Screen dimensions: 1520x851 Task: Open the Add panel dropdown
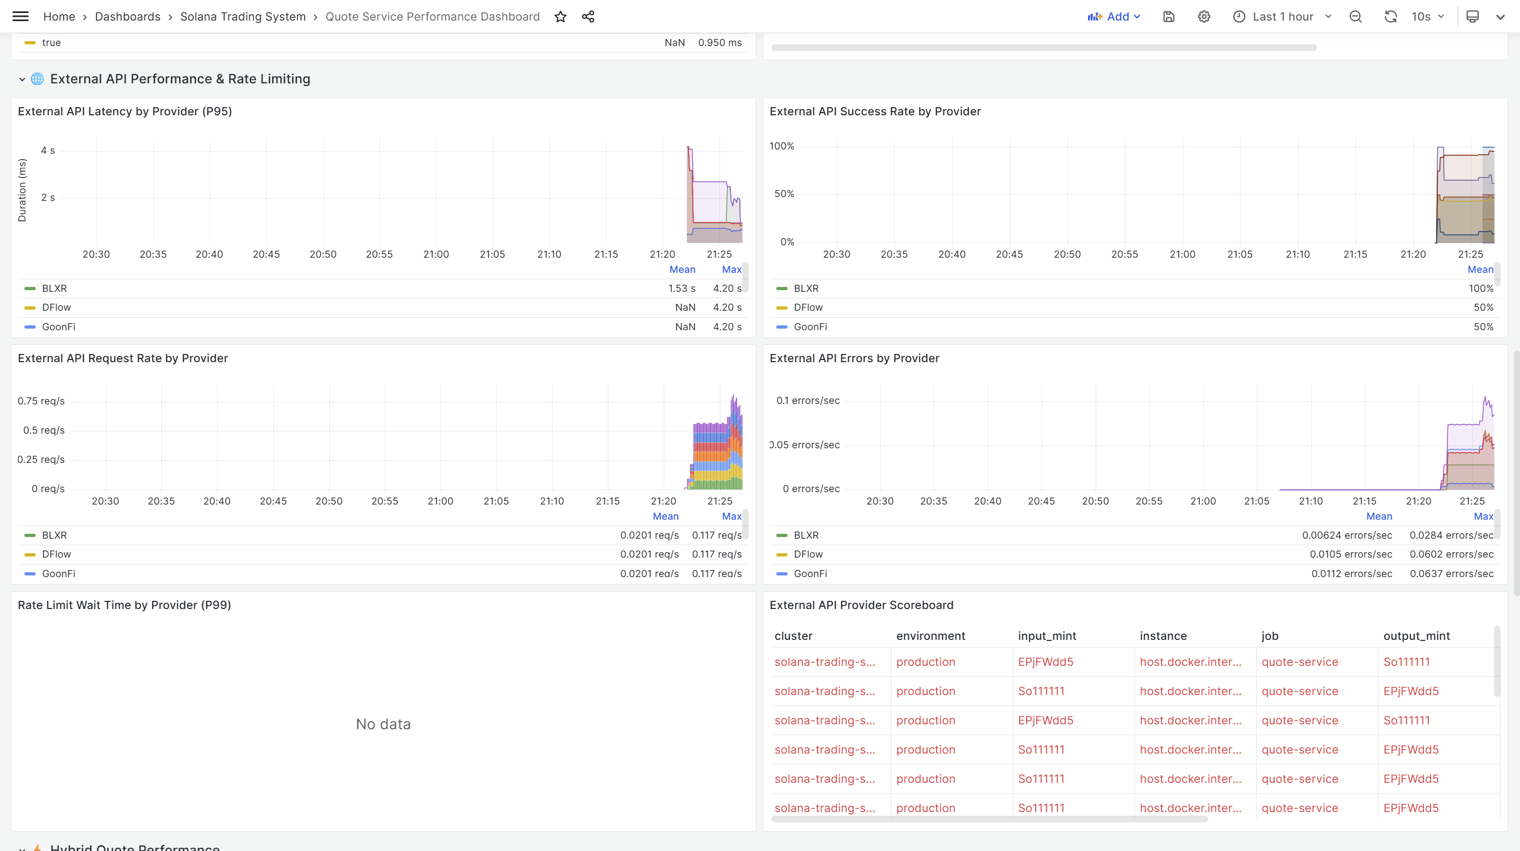1114,16
